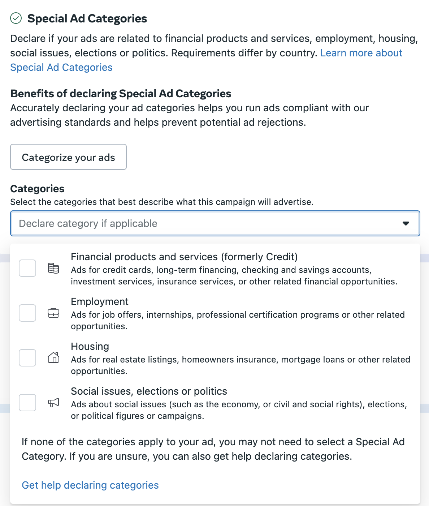429x506 pixels.
Task: Follow Learn more about Special Ad Categories link
Action: (x=361, y=53)
